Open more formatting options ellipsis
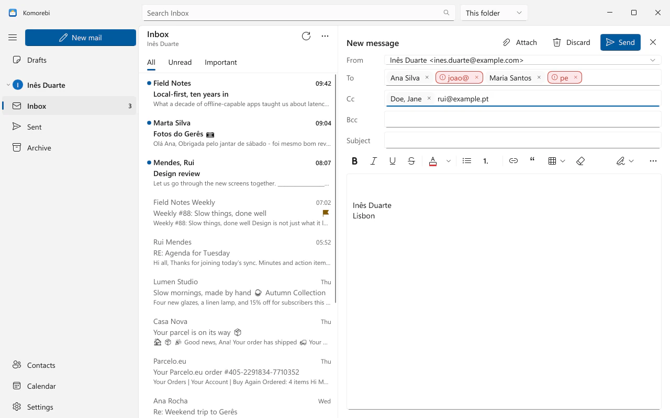Viewport: 670px width, 418px height. click(x=653, y=161)
